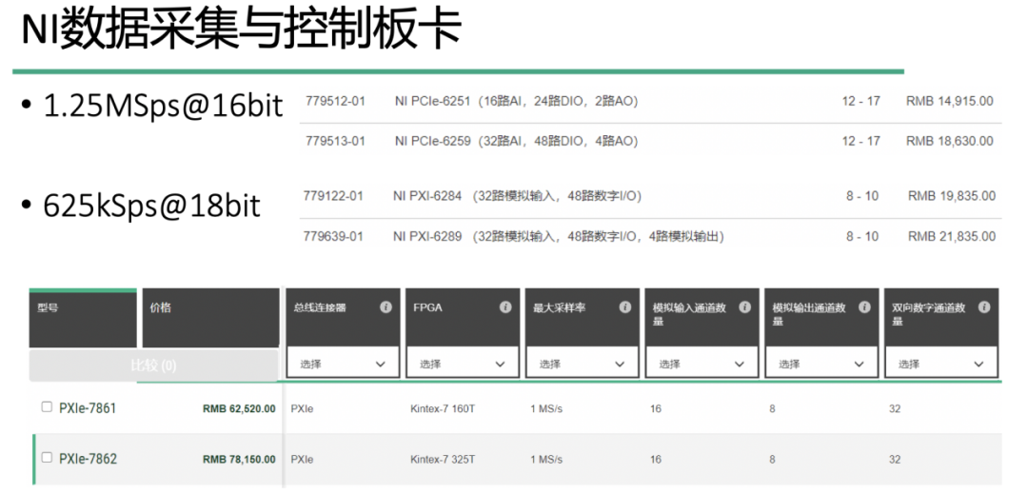
Task: Click price RMB 62,520.00
Action: [239, 409]
